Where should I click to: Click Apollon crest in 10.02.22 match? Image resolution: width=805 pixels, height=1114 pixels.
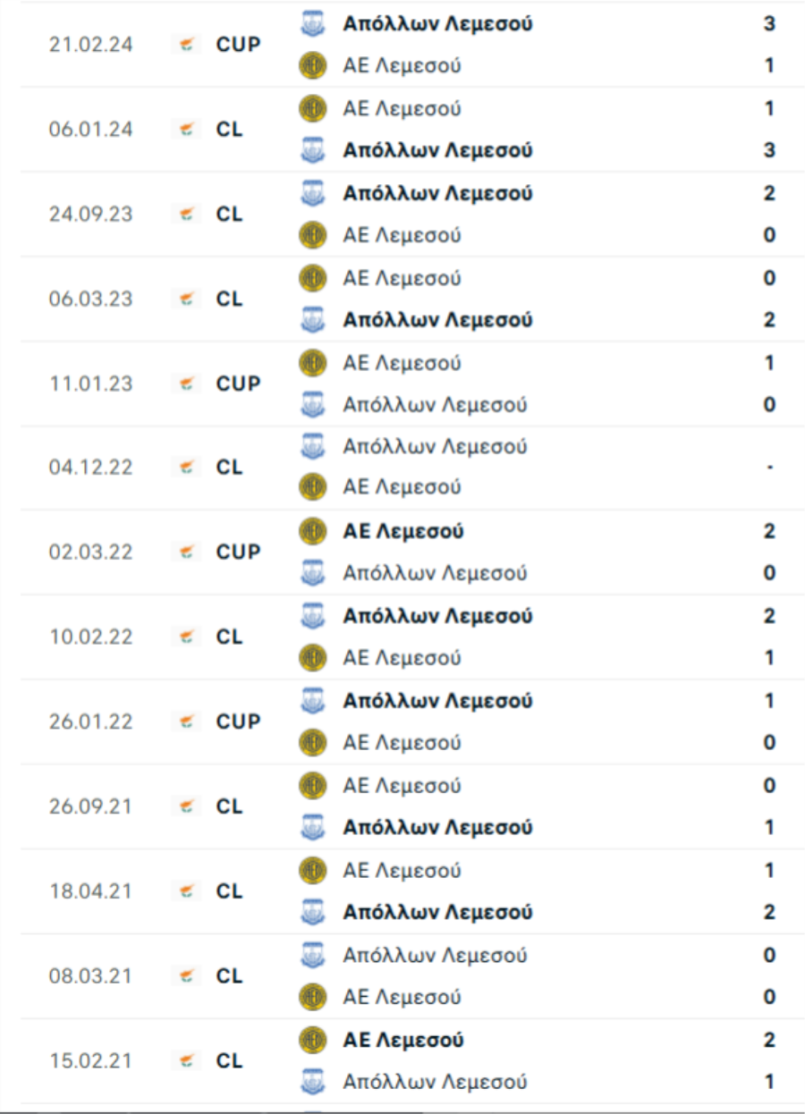(312, 616)
